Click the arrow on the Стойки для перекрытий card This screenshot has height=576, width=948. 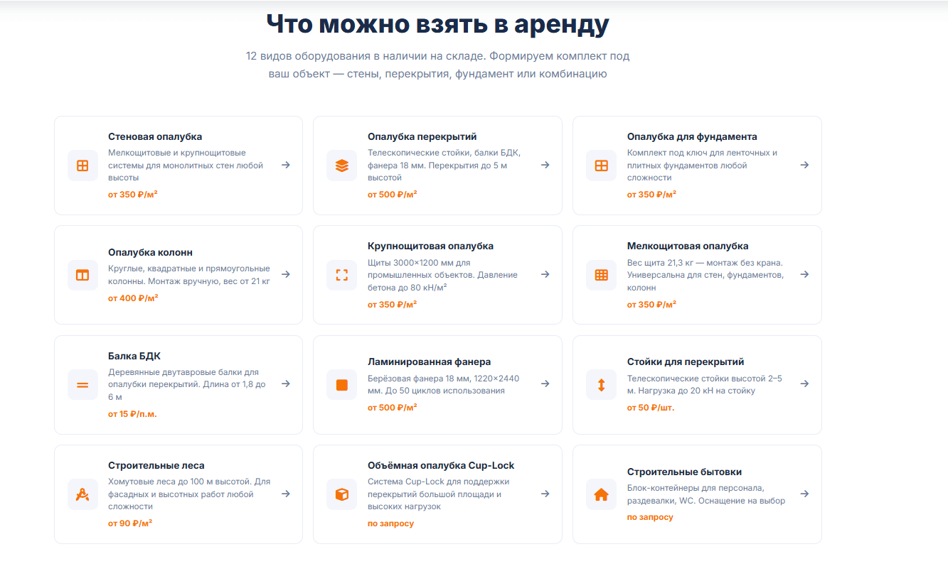(x=805, y=384)
